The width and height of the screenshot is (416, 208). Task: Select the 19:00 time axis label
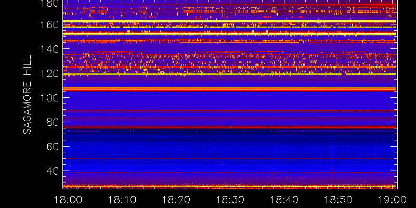[393, 200]
